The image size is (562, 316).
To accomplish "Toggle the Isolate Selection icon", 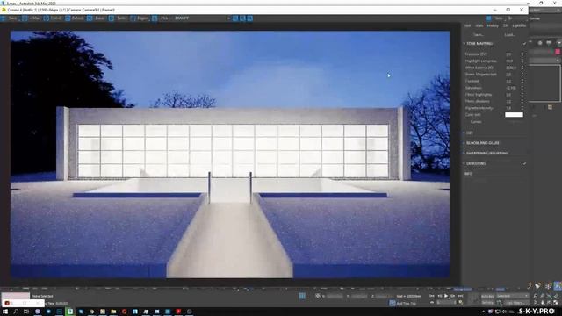I will pos(302,296).
